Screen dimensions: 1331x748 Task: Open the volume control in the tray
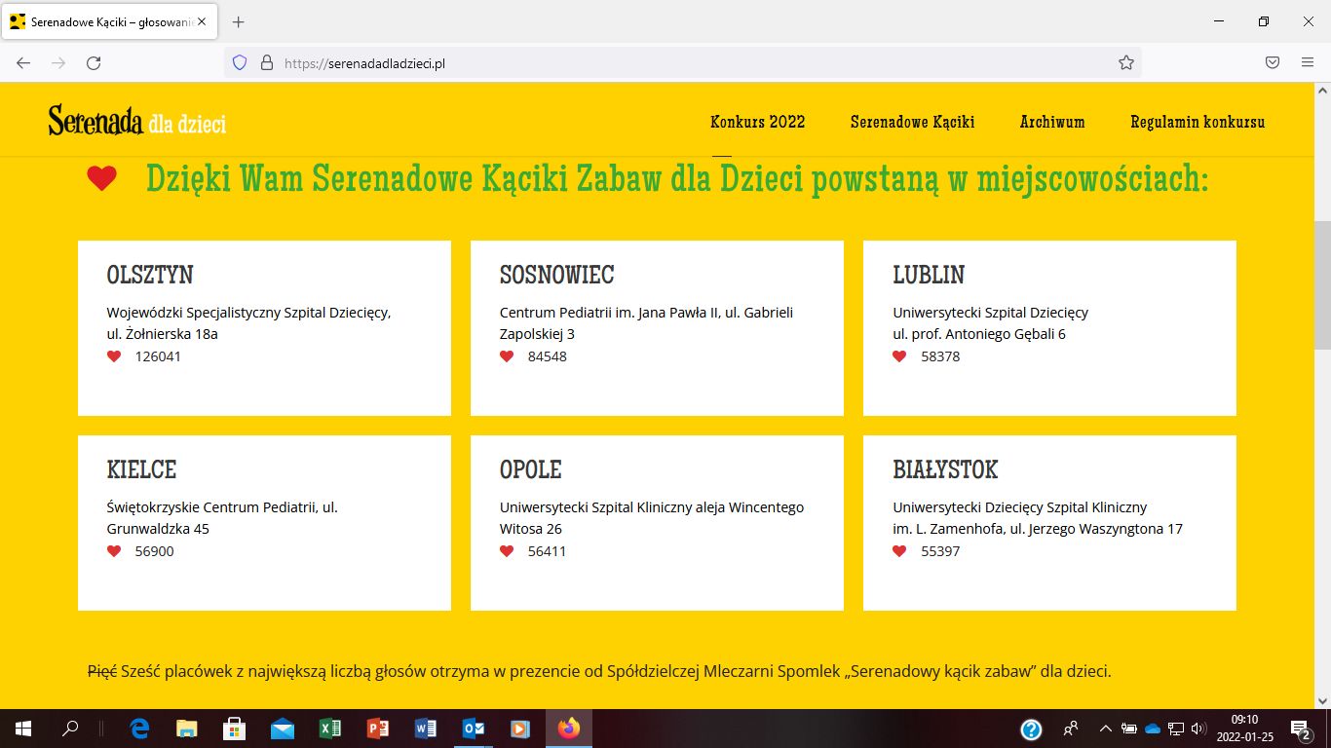tap(1199, 729)
